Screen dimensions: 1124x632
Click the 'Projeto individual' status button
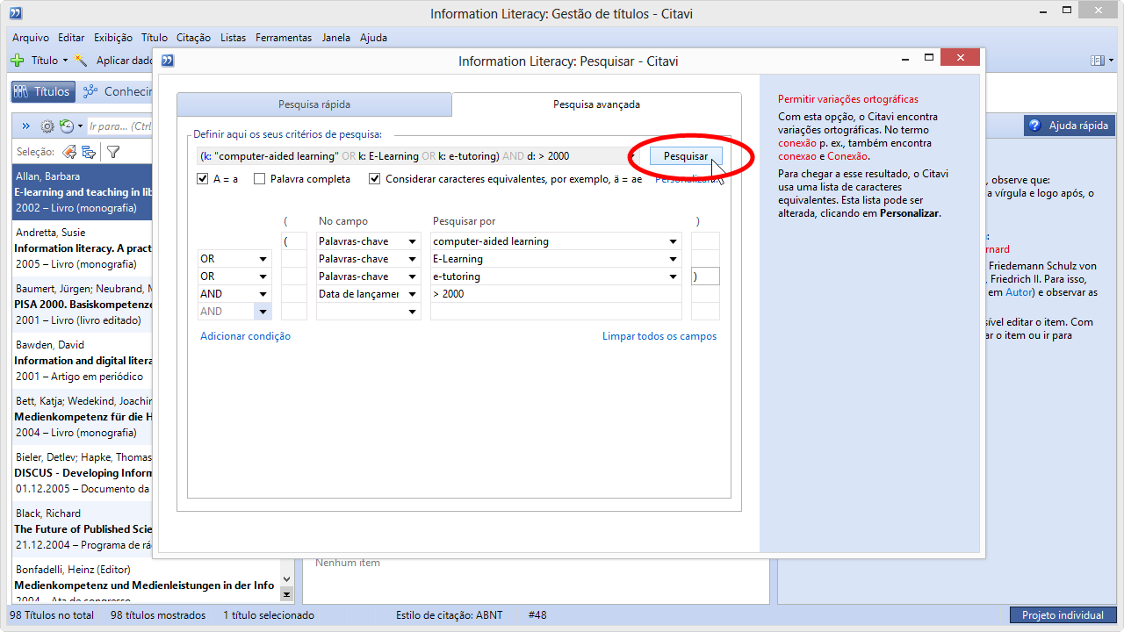1063,615
